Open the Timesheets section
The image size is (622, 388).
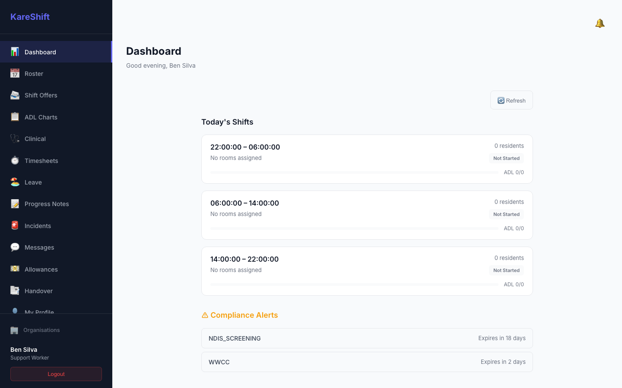pyautogui.click(x=56, y=160)
